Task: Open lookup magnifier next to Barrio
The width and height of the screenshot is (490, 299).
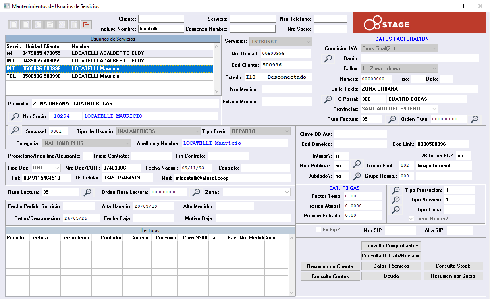Action: 329,59
